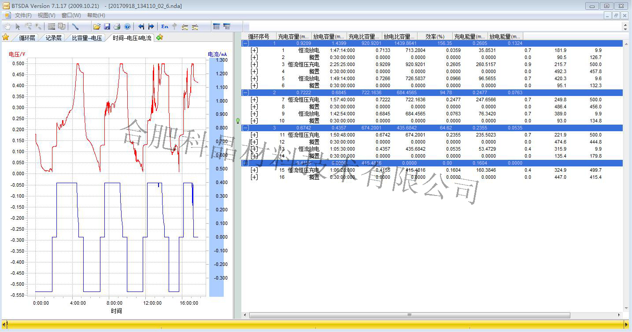Click the RST reset toolbar icon
The image size is (632, 332).
pos(52,26)
